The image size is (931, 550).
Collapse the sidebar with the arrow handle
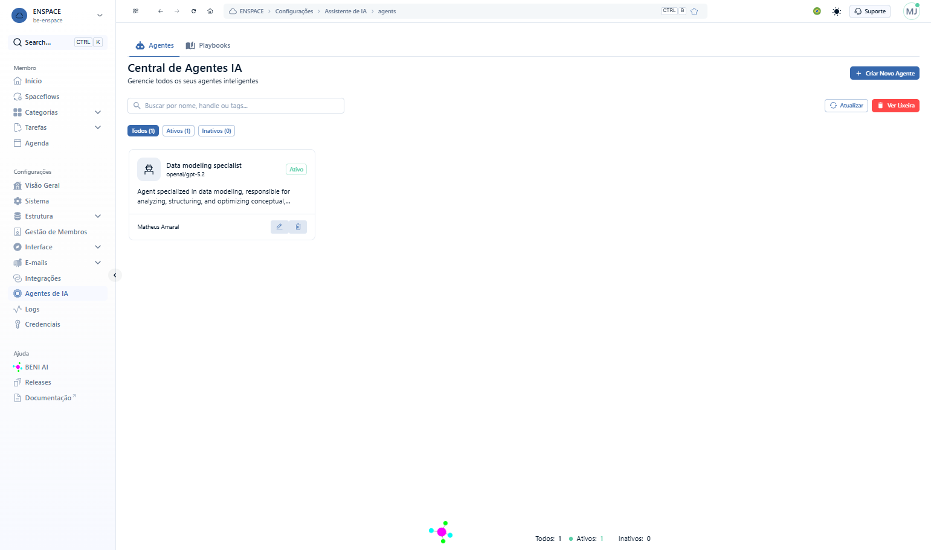[115, 275]
